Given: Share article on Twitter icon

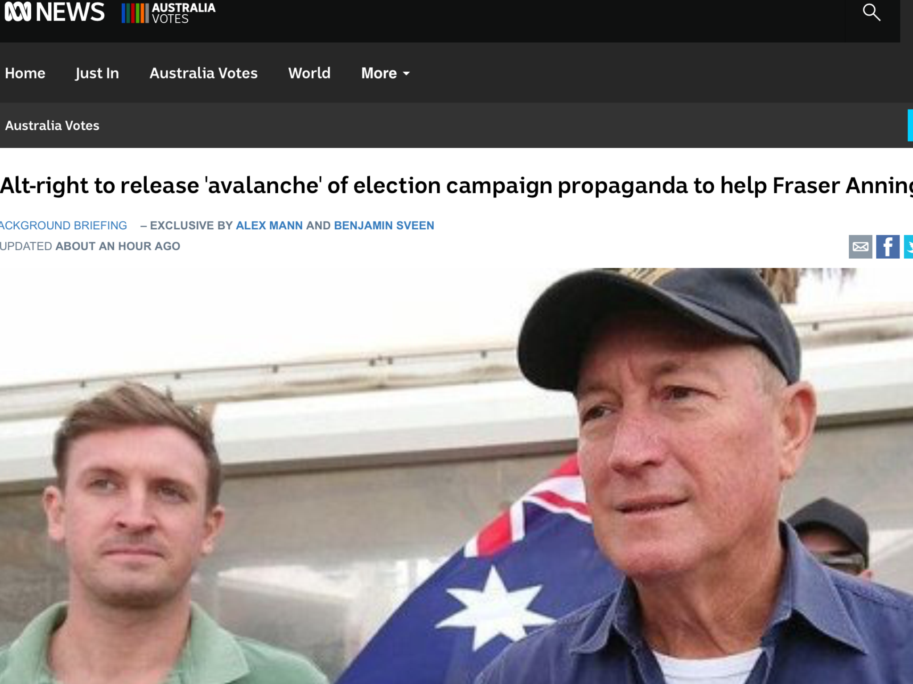Looking at the screenshot, I should point(909,247).
